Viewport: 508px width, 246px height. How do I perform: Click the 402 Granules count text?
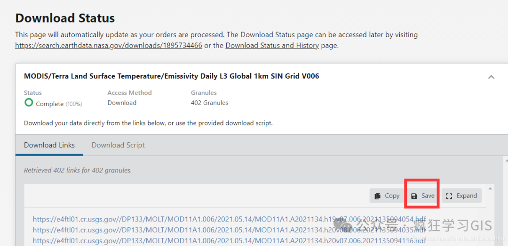pos(209,103)
